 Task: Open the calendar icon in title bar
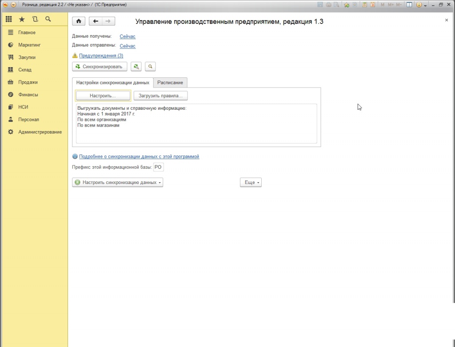click(372, 4)
